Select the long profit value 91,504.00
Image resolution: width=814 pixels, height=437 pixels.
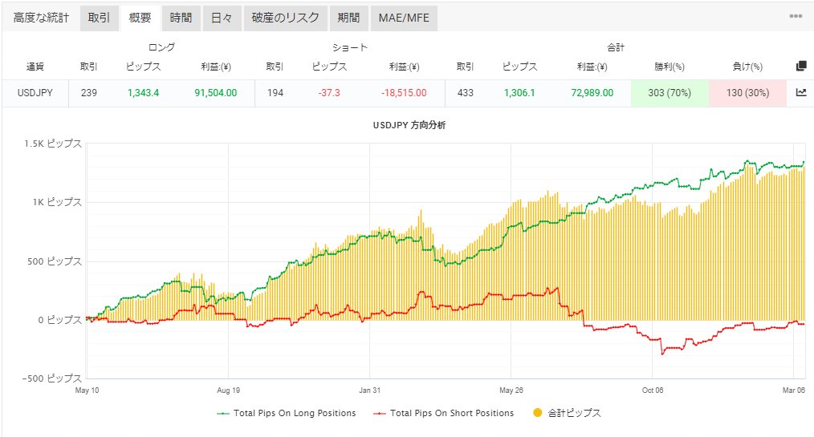pyautogui.click(x=215, y=93)
